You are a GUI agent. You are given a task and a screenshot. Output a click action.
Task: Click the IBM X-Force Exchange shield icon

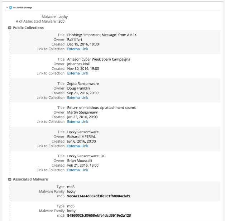(10, 7)
